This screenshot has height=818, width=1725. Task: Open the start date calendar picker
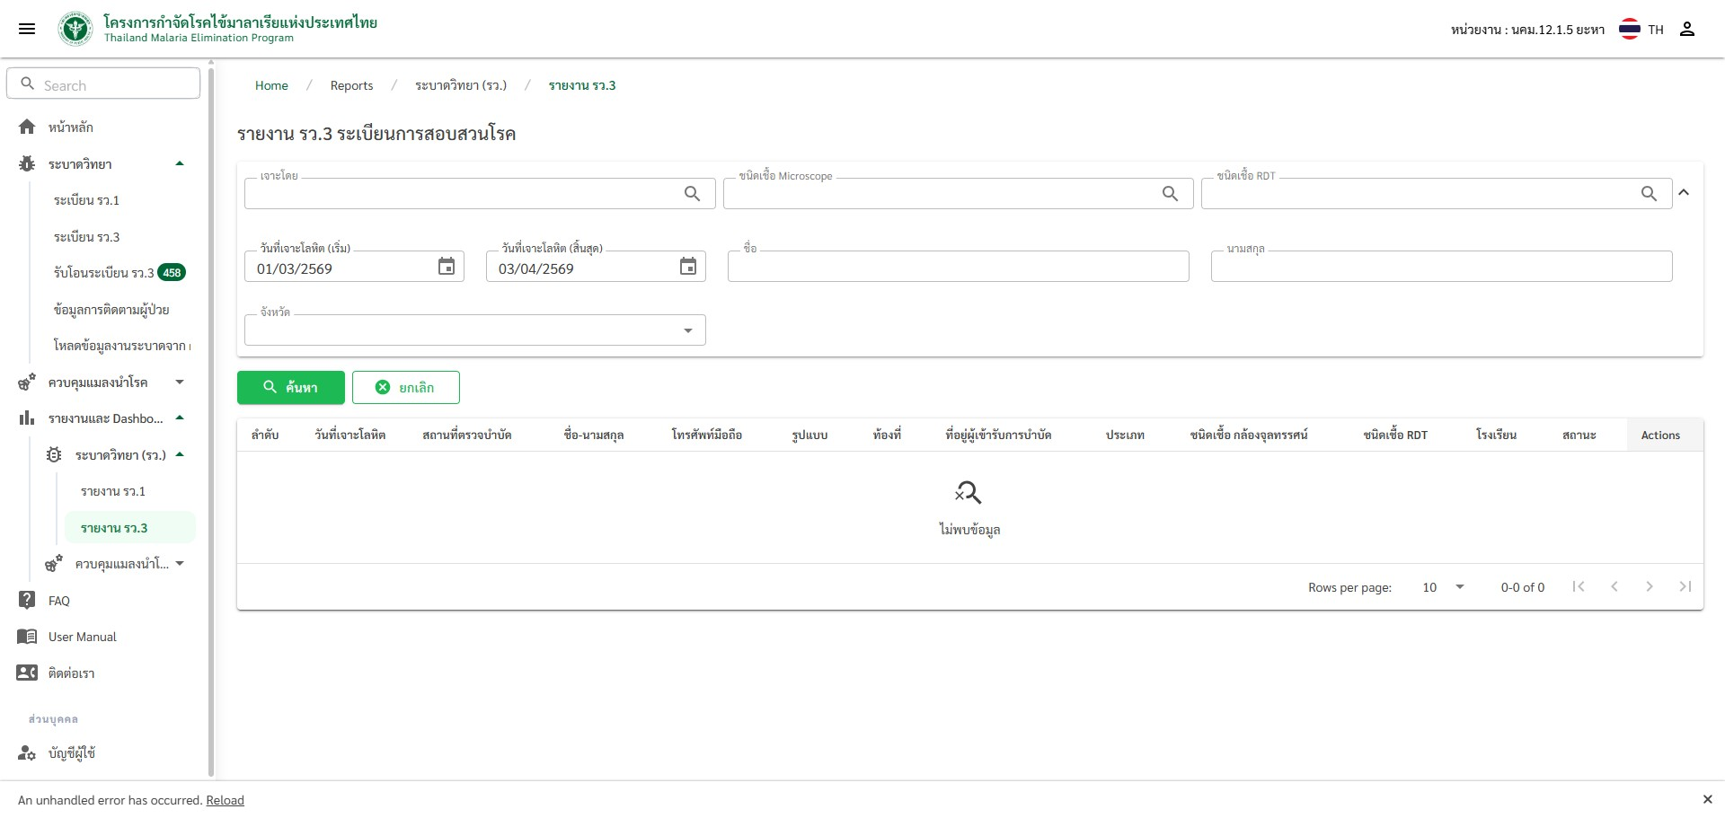[447, 267]
